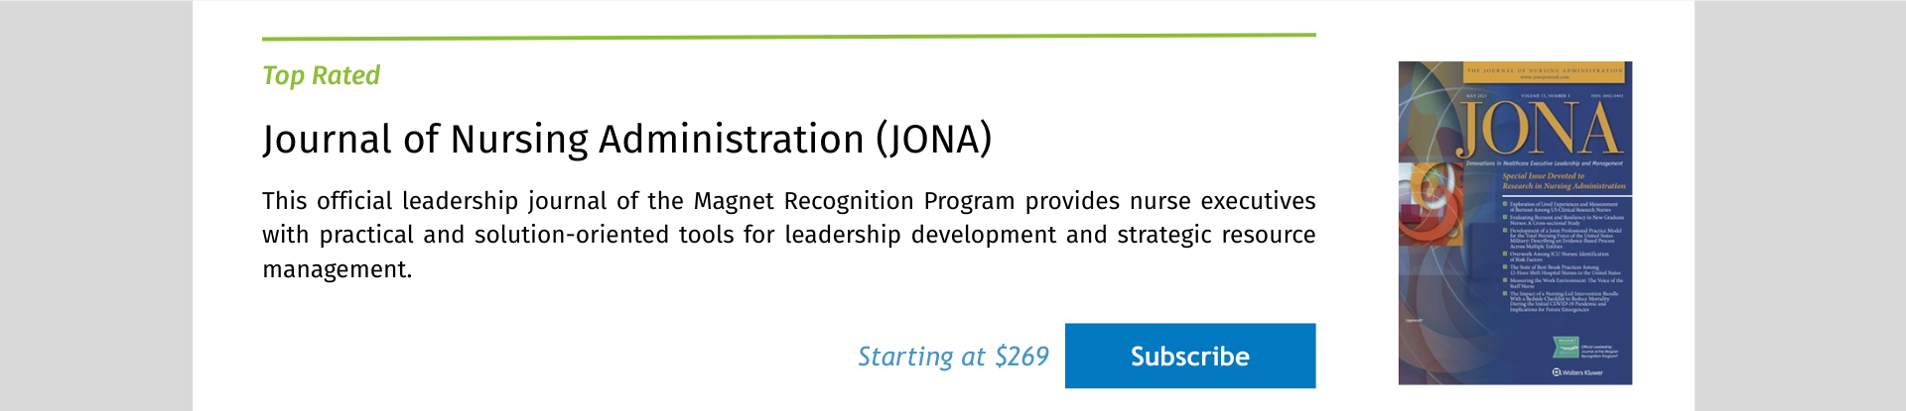Click the Starting at $269 price text

click(x=953, y=357)
